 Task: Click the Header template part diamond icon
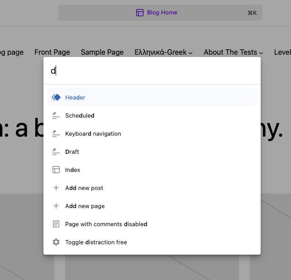56,97
